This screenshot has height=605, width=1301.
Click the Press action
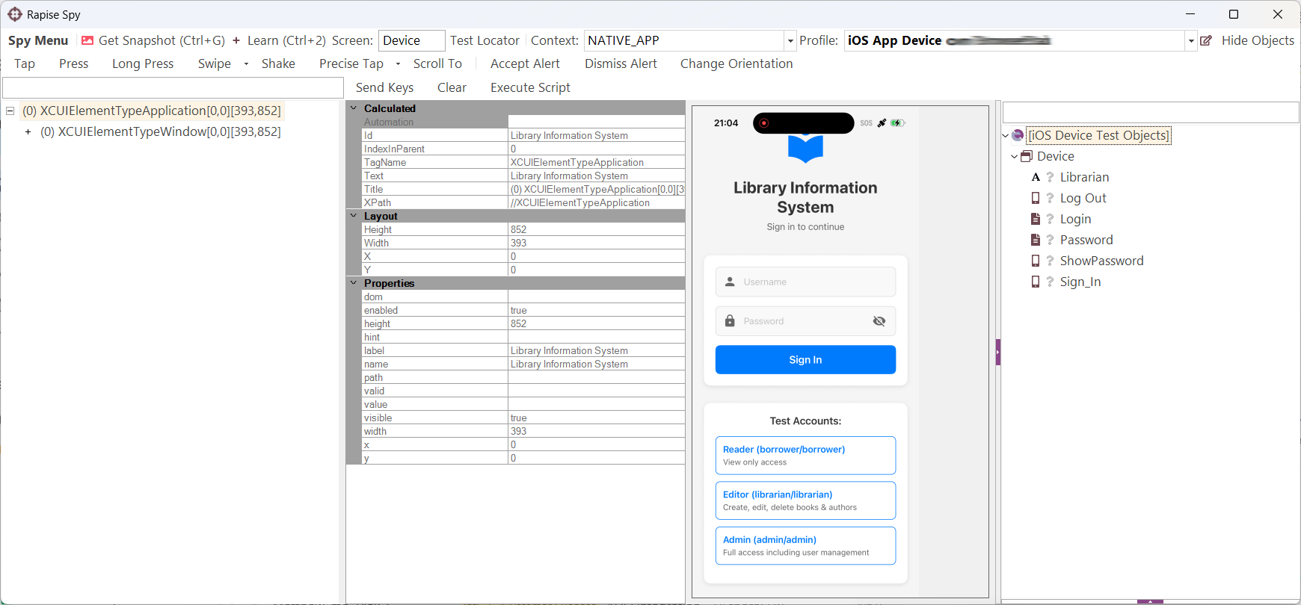tap(74, 64)
